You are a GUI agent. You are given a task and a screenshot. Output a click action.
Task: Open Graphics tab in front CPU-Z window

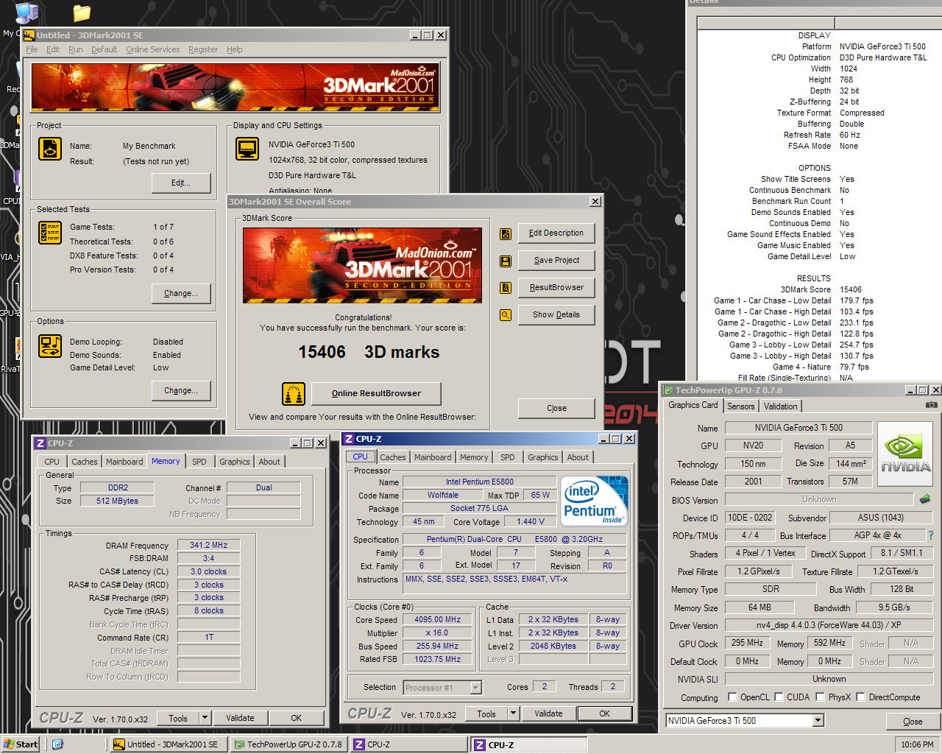543,457
